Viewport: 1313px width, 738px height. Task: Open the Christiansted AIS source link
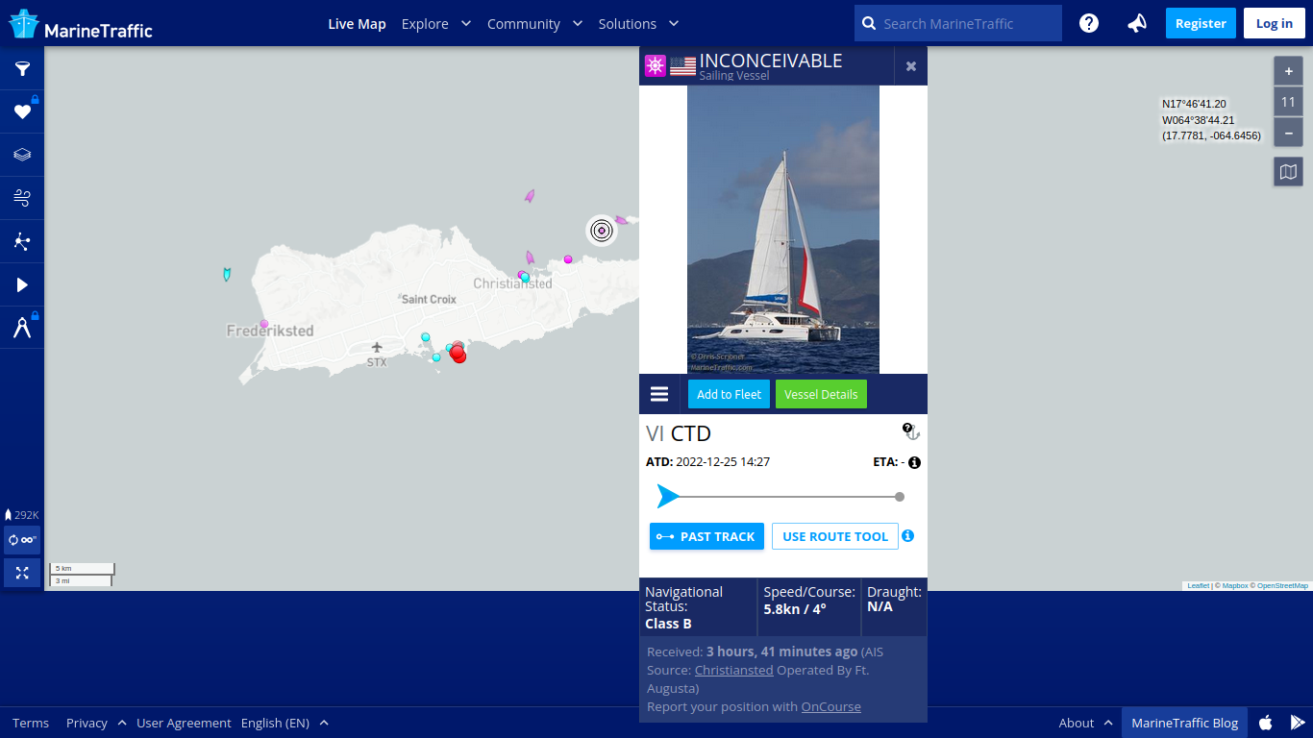click(x=733, y=670)
